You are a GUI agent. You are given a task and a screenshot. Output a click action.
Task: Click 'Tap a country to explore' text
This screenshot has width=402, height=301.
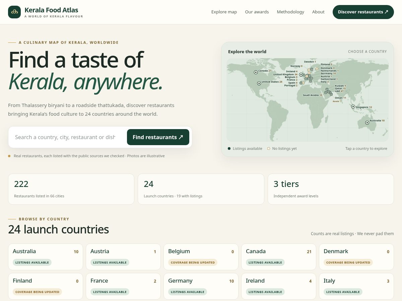366,148
